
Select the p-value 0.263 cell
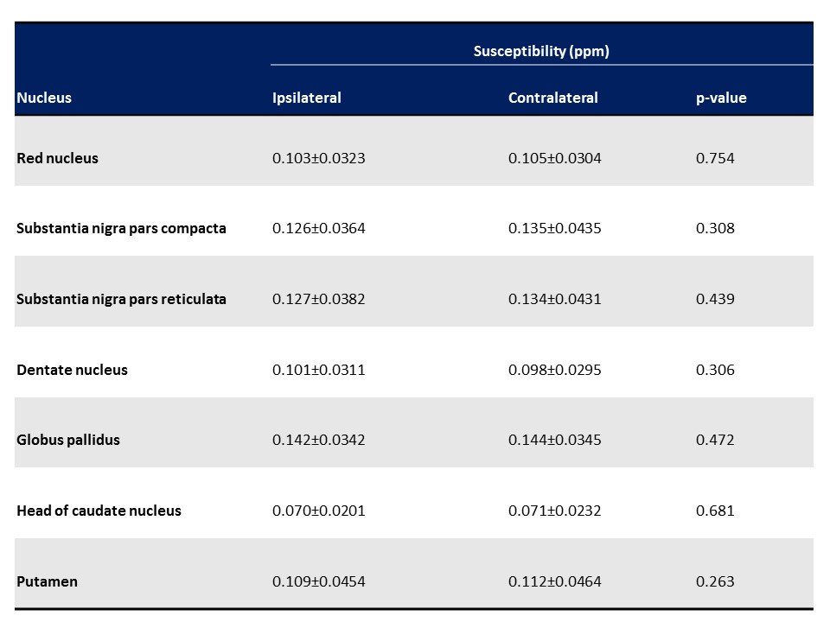714,581
